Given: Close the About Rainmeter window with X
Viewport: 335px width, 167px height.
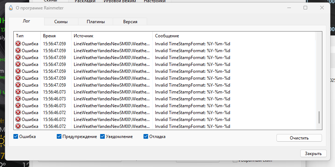Looking at the screenshot, I should pos(322,8).
